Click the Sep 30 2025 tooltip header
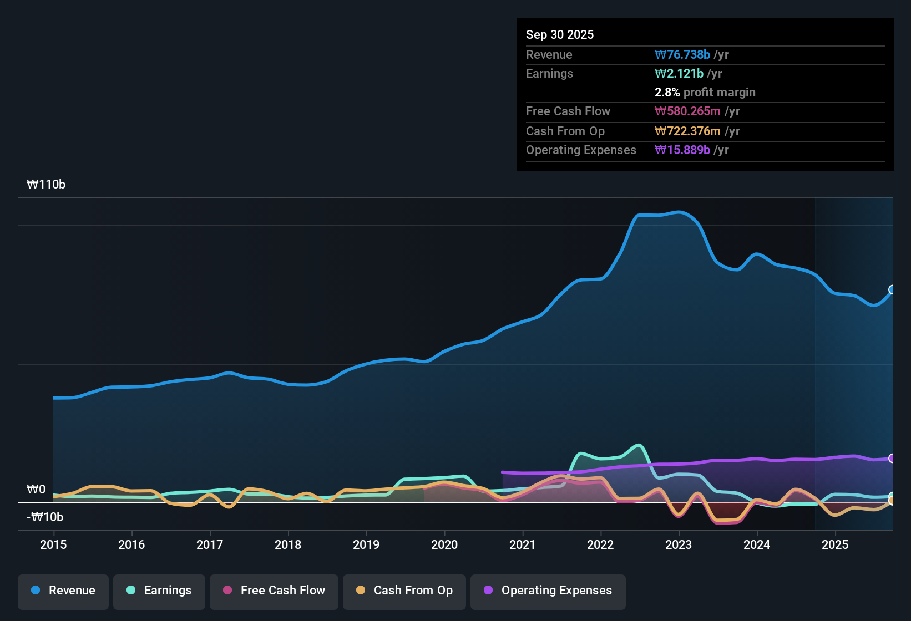Screen dimensions: 911x621 point(560,34)
